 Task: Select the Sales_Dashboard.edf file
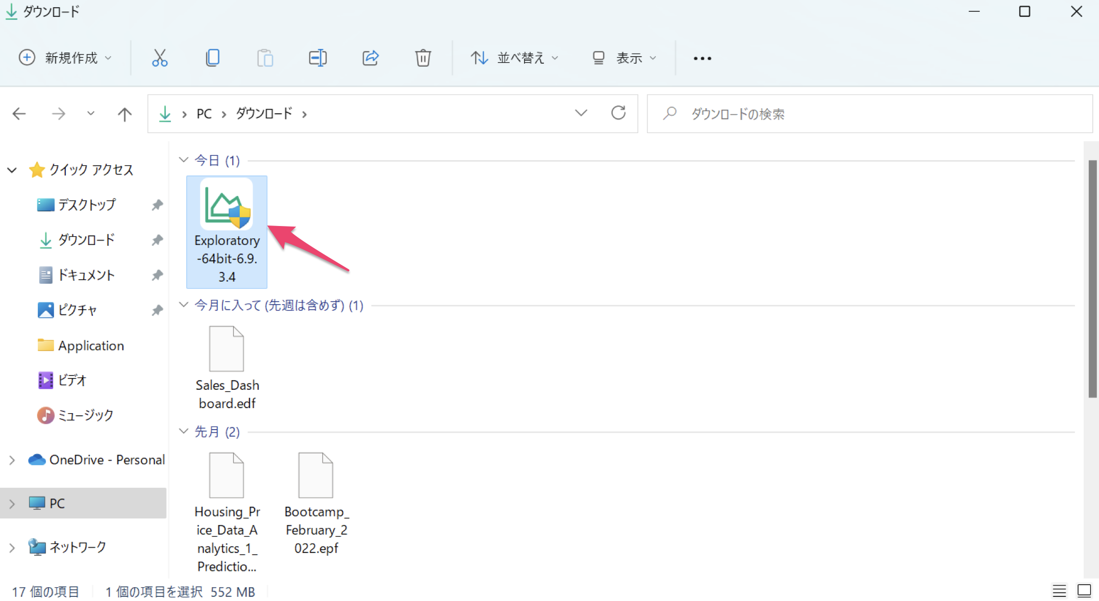227,368
